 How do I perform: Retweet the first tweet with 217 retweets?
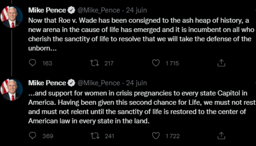[95, 63]
